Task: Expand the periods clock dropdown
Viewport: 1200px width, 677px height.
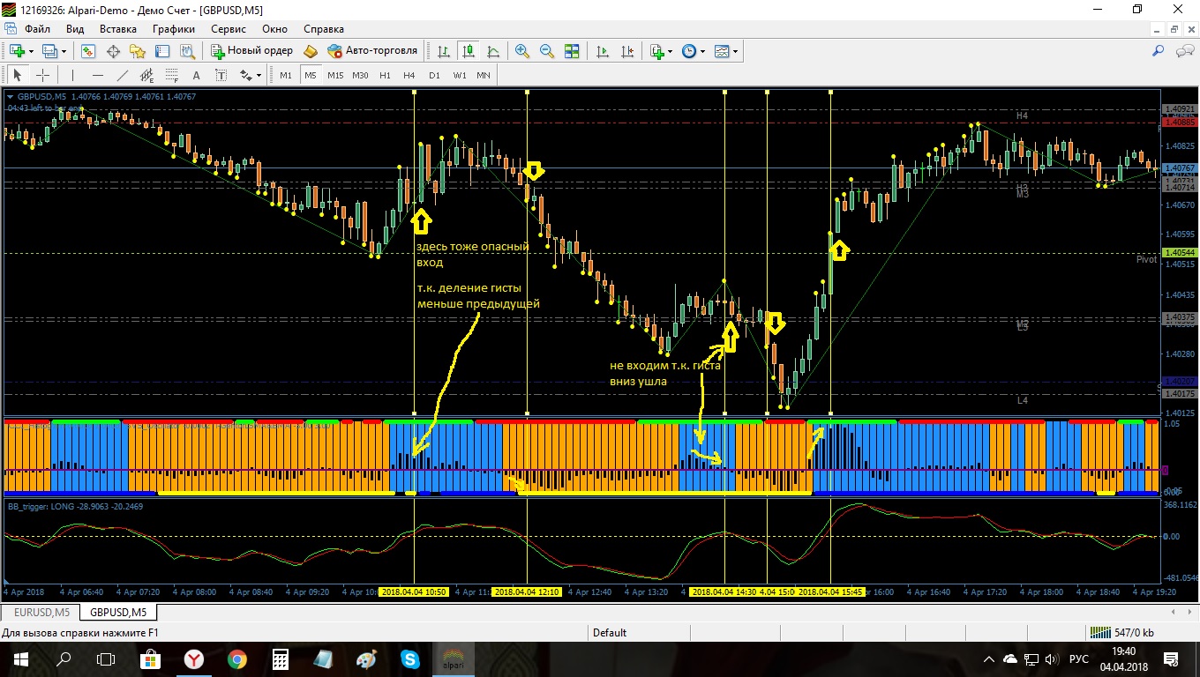Action: [703, 51]
